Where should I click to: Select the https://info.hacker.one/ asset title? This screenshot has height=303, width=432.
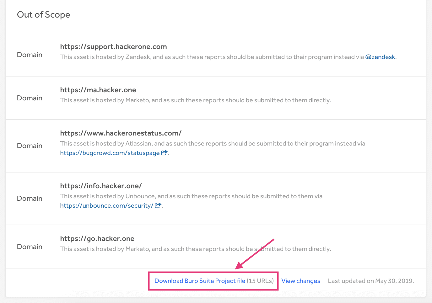point(101,186)
